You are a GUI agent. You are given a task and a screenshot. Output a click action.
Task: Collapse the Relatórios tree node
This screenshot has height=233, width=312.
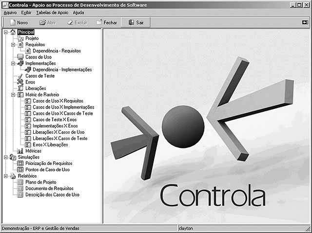tap(6, 176)
